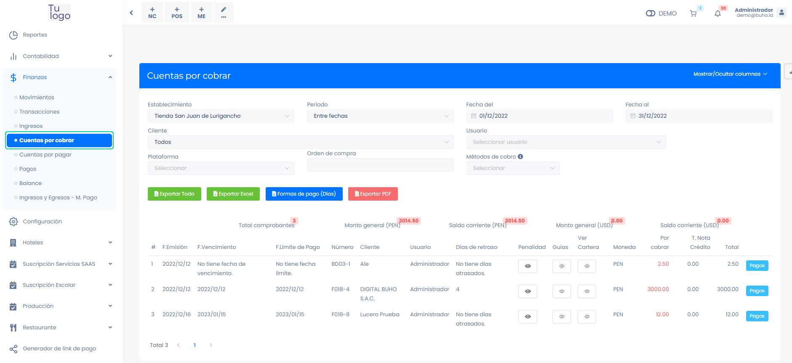Open Ver Cartera icon for Lucero Prueba
The image size is (792, 363).
(x=587, y=316)
